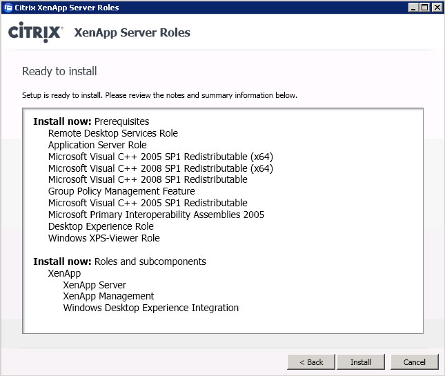This screenshot has width=445, height=376.
Task: Click 'XenApp Server Roles' header title
Action: point(132,32)
